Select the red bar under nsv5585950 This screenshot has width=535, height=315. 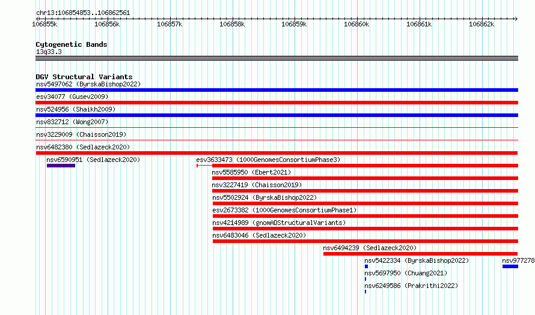365,178
